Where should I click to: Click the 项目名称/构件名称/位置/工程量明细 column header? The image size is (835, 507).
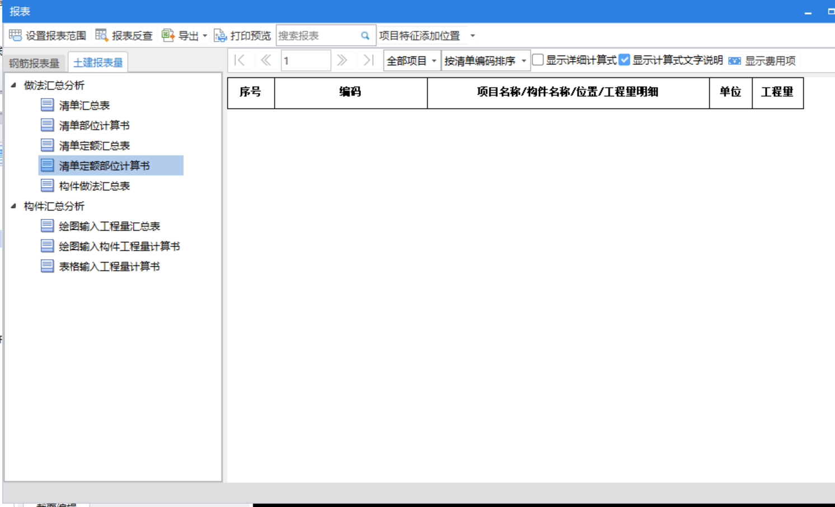pyautogui.click(x=568, y=92)
